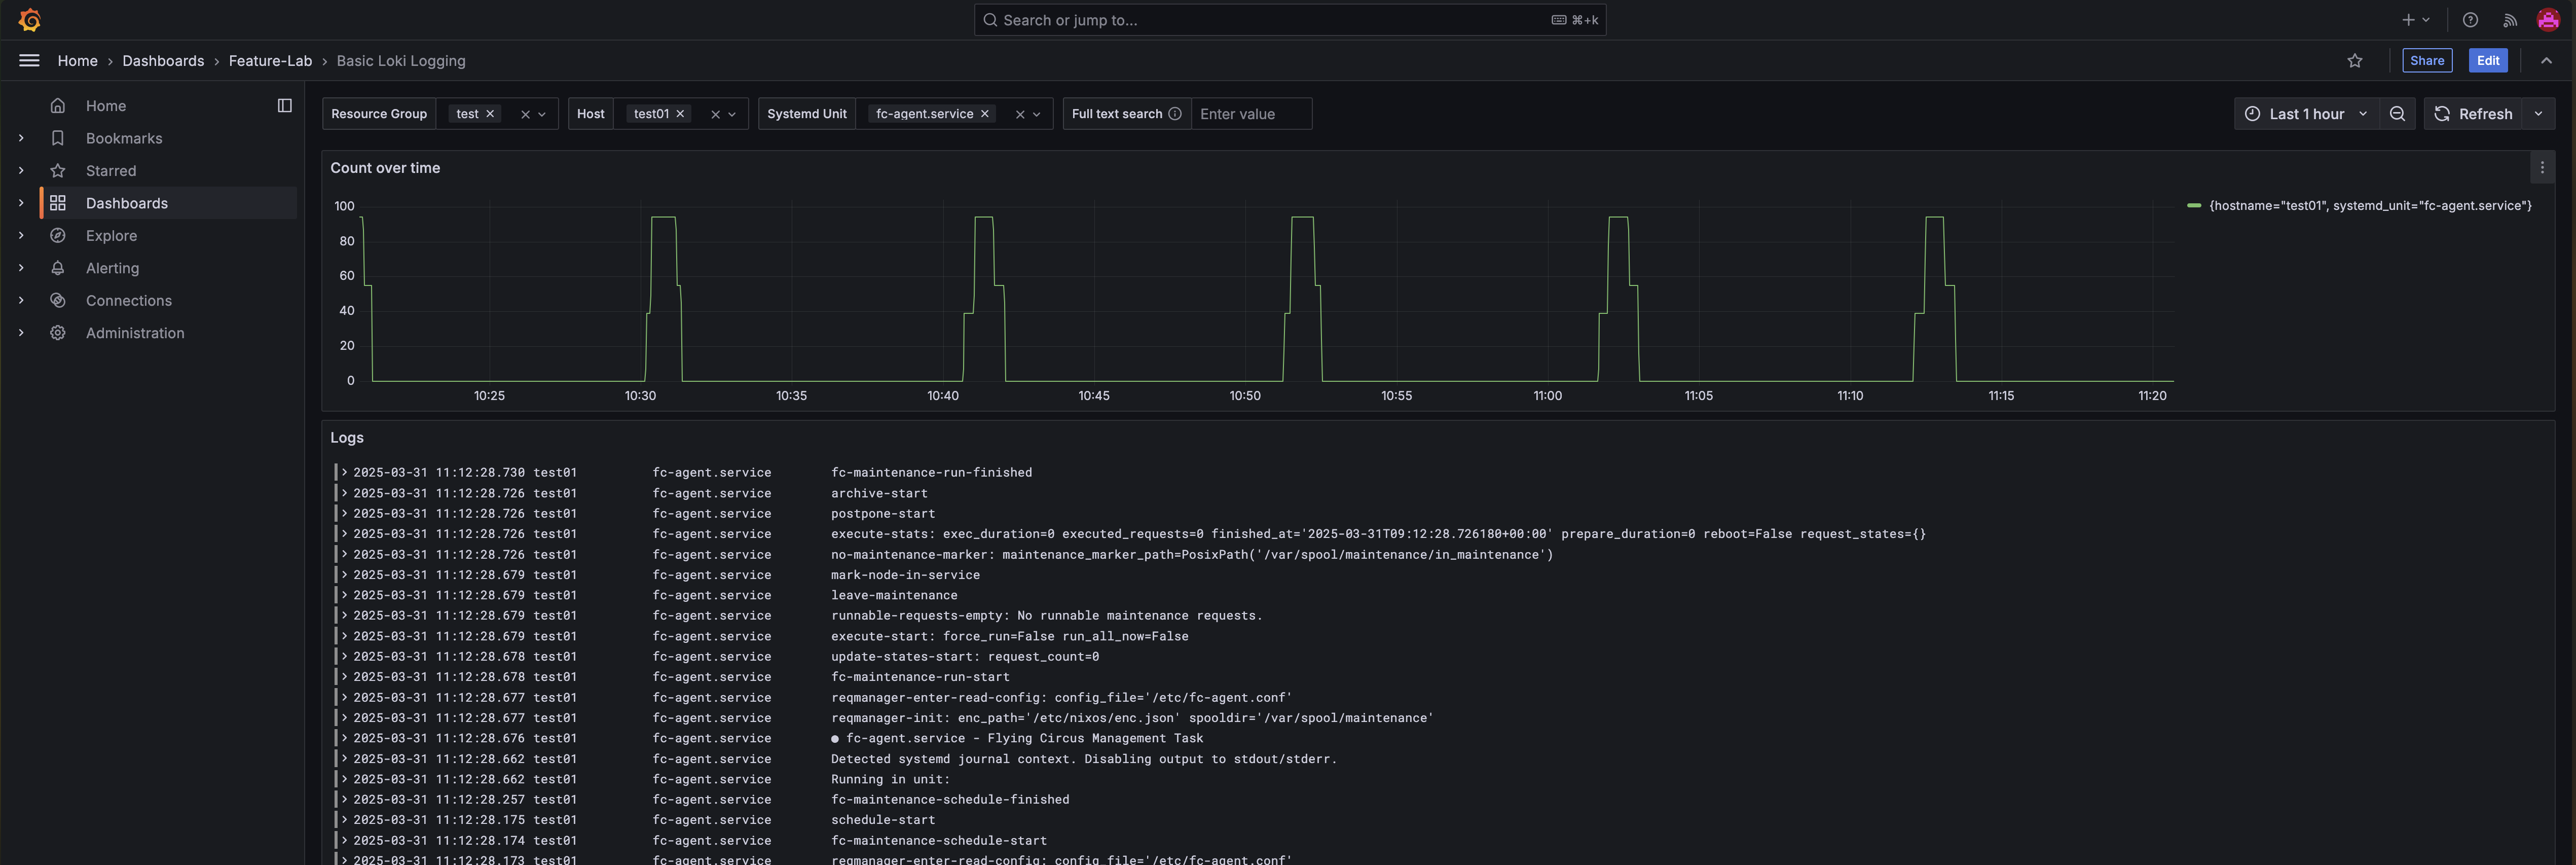Screen dimensions: 2576x865
Task: Go to Connections in sidebar
Action: click(x=128, y=301)
